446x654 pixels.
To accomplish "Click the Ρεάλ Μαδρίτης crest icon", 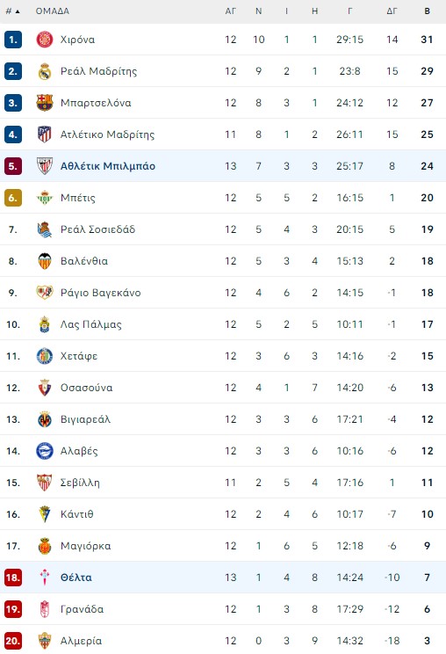I will [x=45, y=71].
